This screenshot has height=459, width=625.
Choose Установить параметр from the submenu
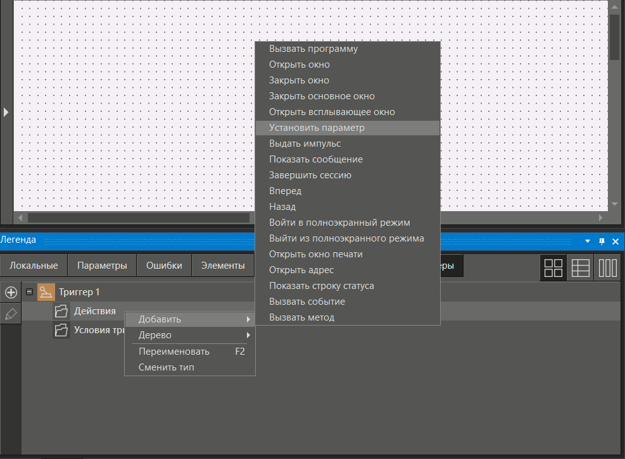(317, 128)
